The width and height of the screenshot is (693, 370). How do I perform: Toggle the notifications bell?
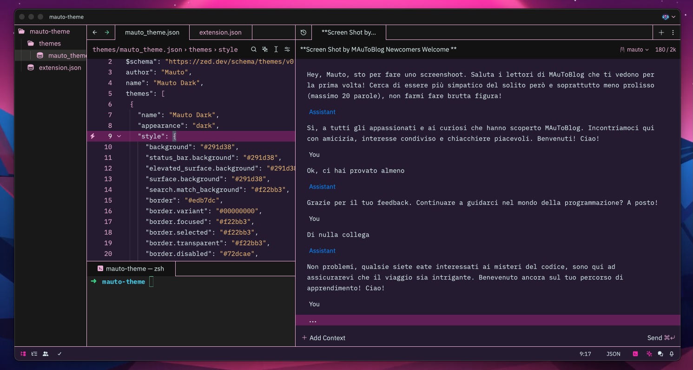coord(672,354)
